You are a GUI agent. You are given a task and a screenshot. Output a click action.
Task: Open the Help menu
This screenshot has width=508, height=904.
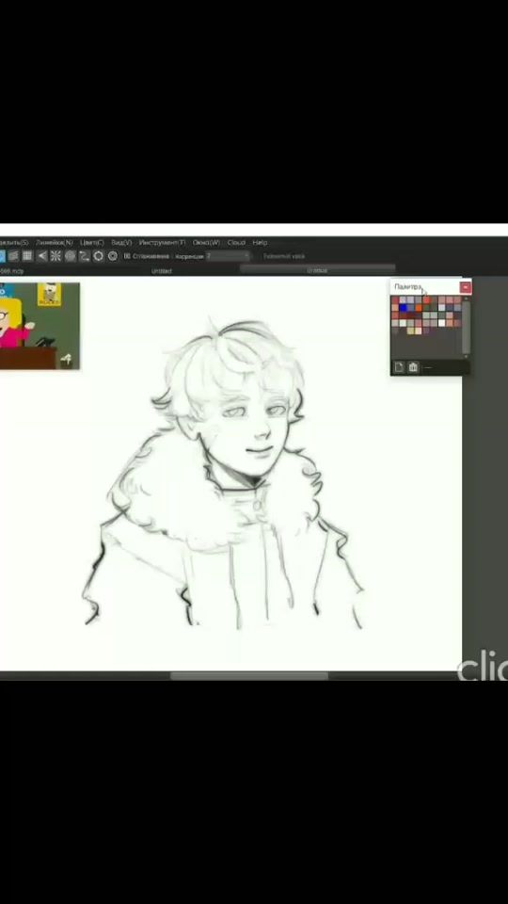click(260, 243)
